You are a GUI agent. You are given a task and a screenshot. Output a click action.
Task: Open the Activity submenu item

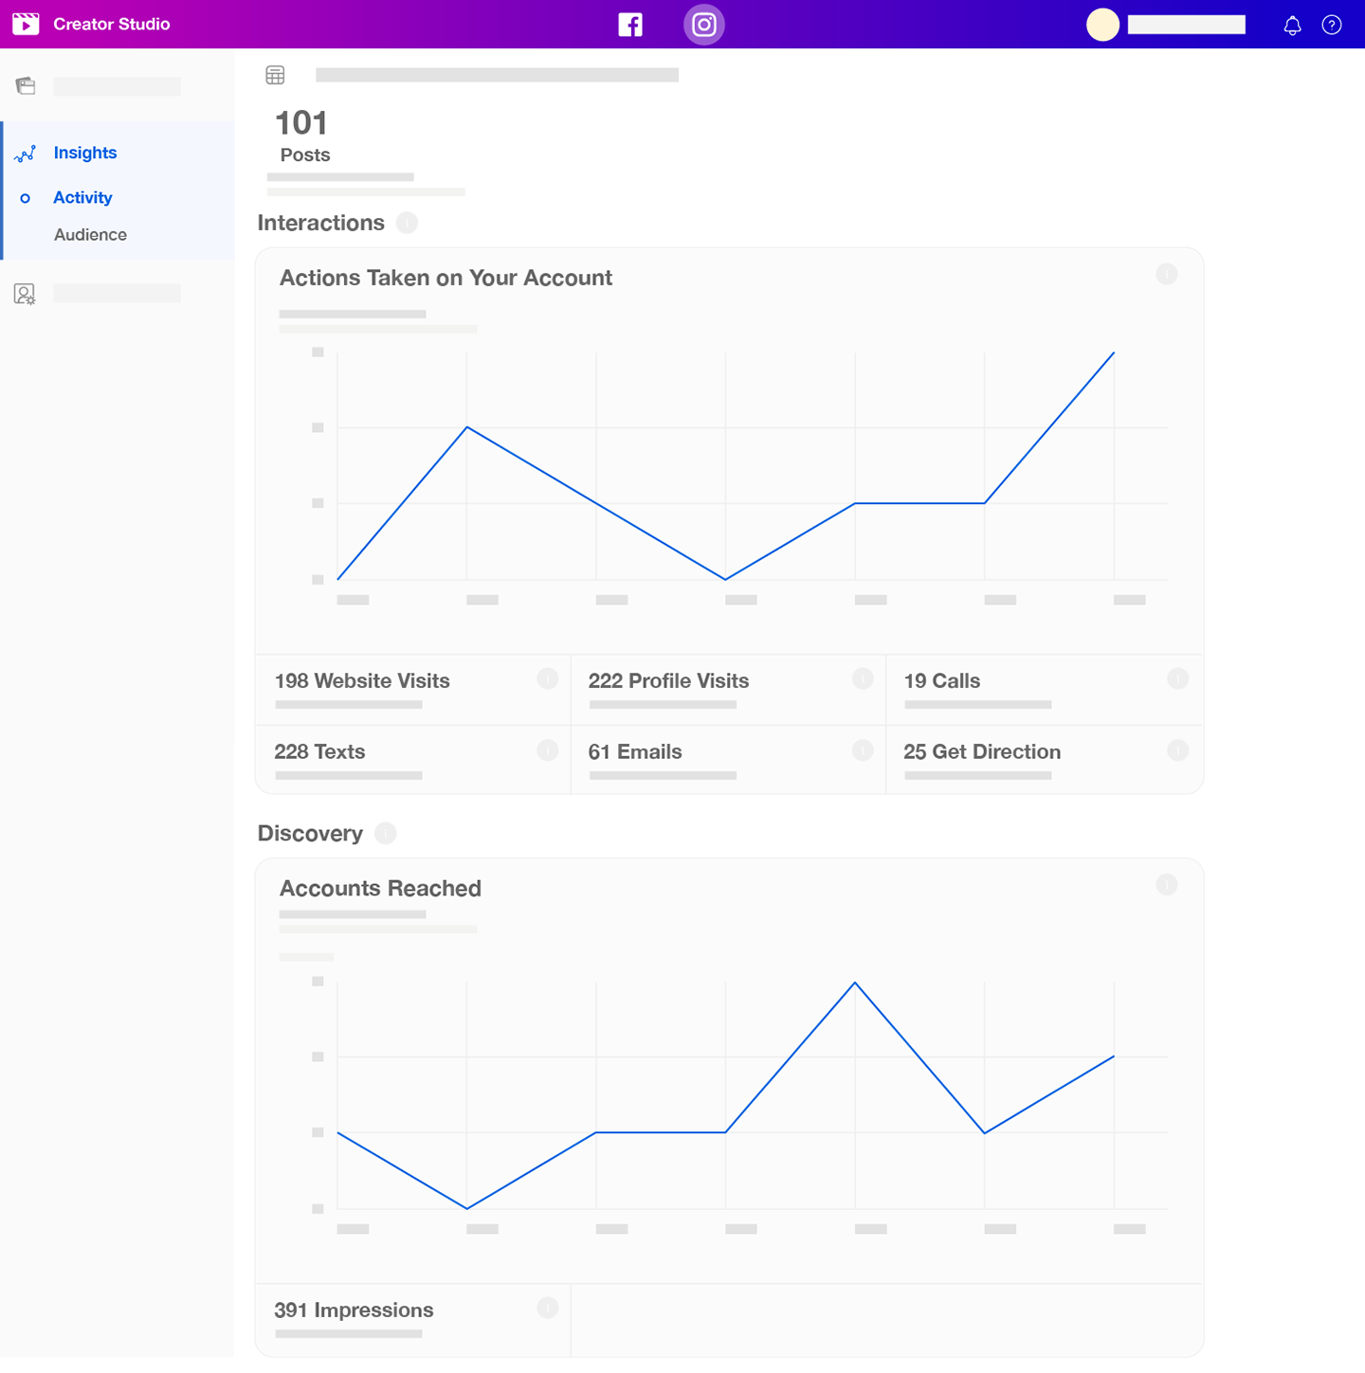click(x=82, y=197)
